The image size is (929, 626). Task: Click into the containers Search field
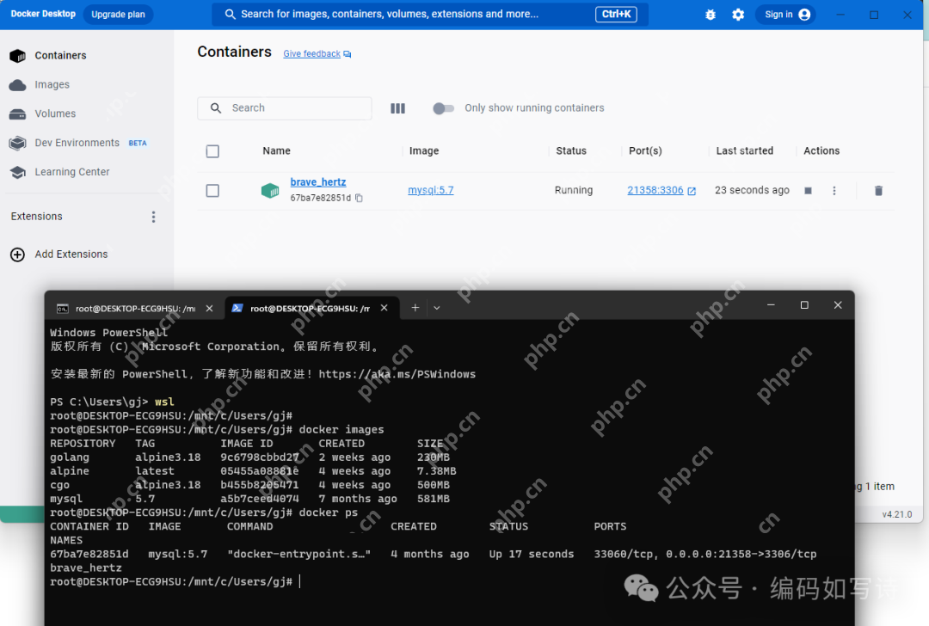pyautogui.click(x=285, y=108)
